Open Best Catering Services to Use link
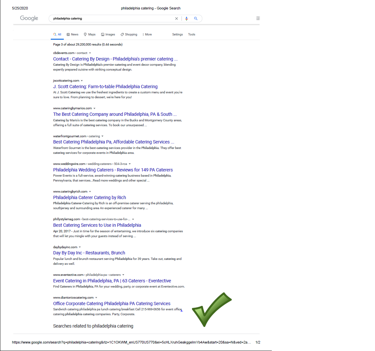375x351 pixels. click(97, 225)
